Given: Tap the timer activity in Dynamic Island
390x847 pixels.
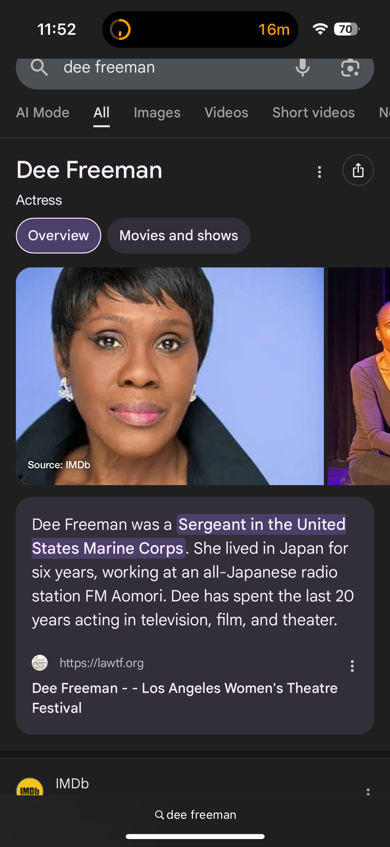Looking at the screenshot, I should (x=200, y=29).
